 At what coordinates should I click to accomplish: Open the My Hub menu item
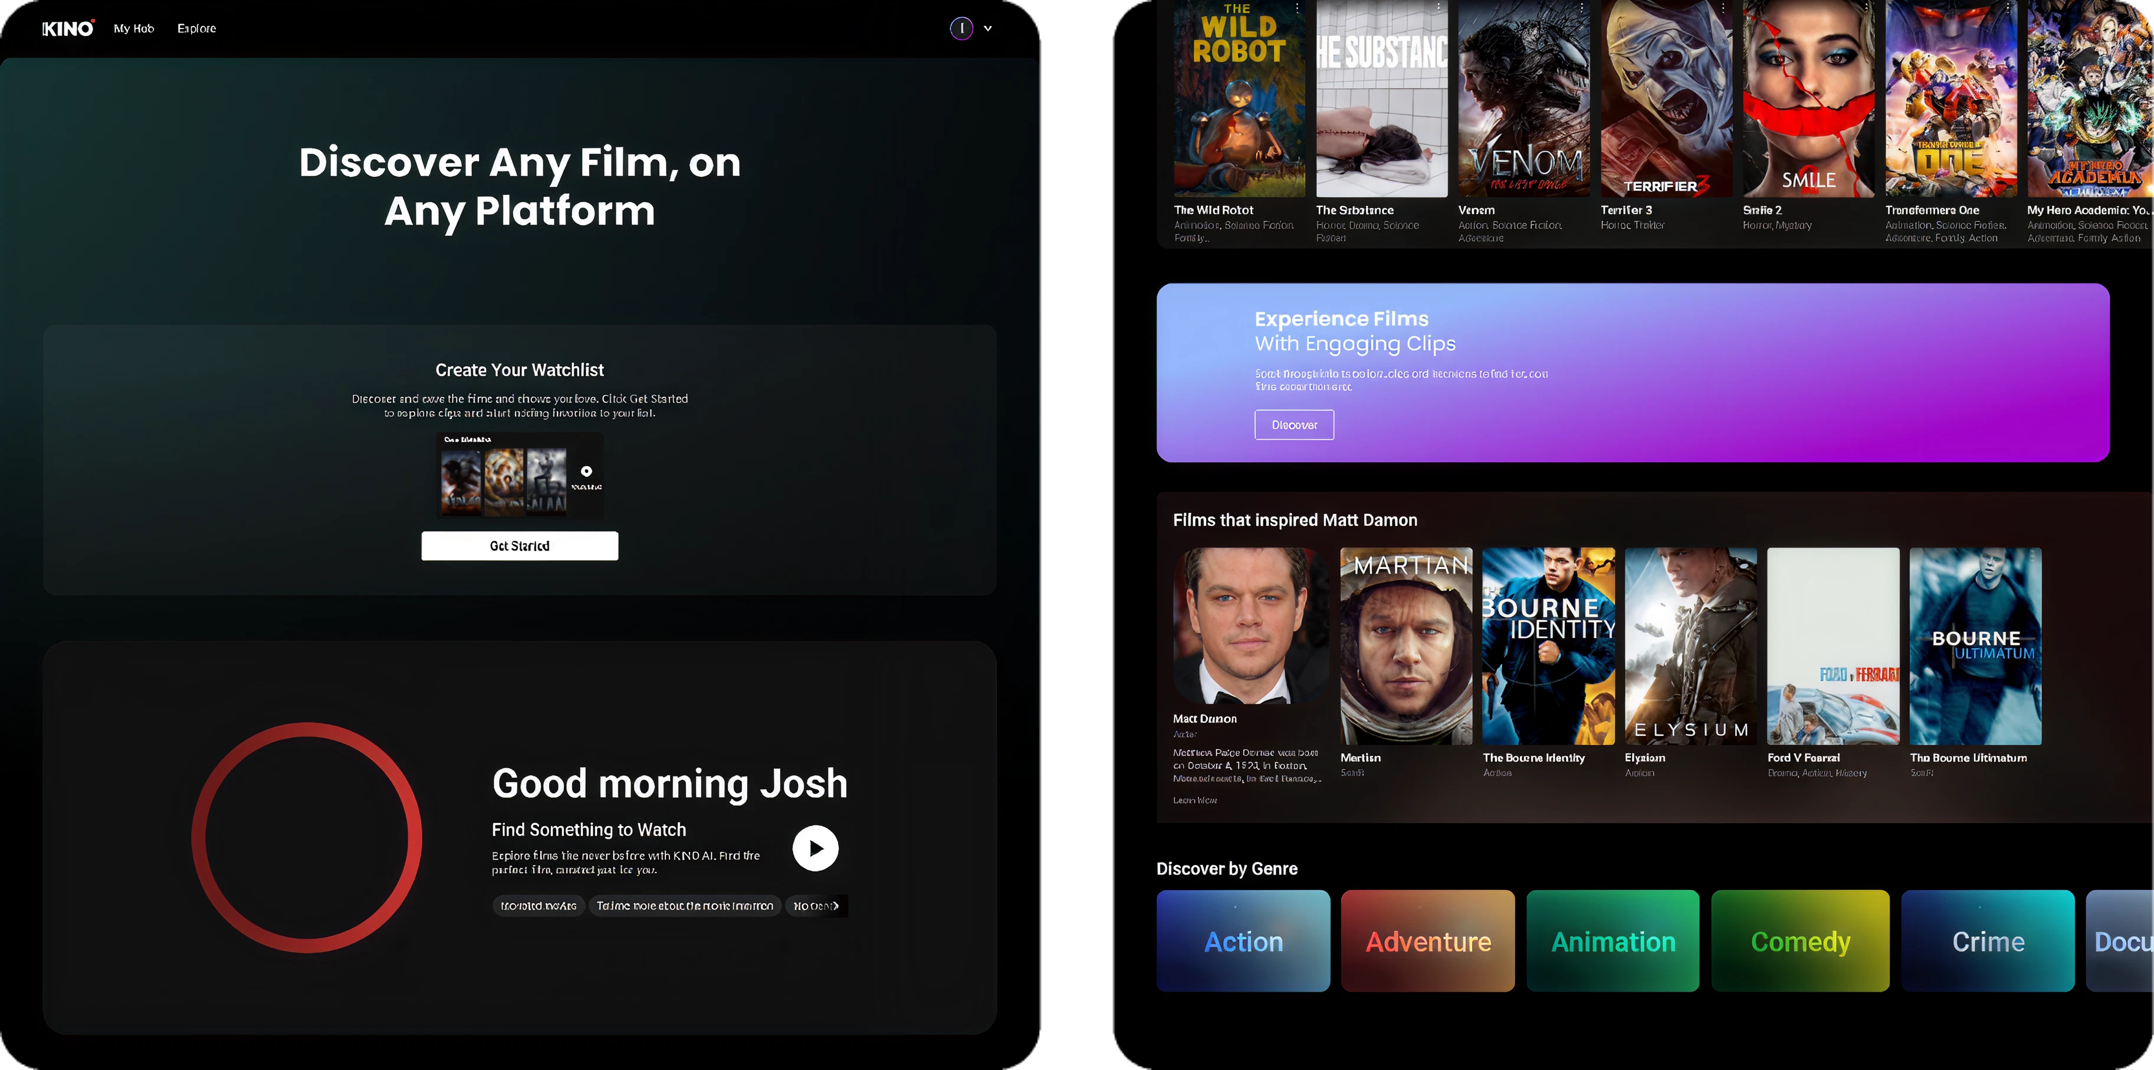point(134,28)
